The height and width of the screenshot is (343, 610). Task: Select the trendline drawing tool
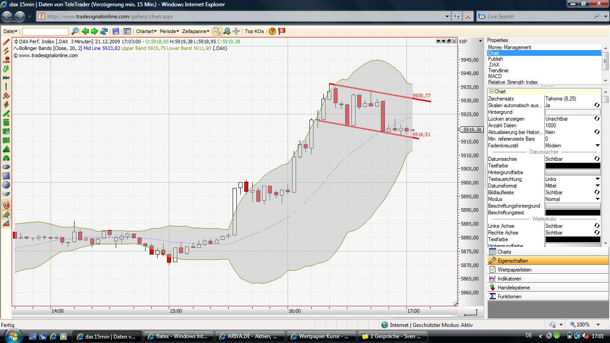(x=6, y=42)
